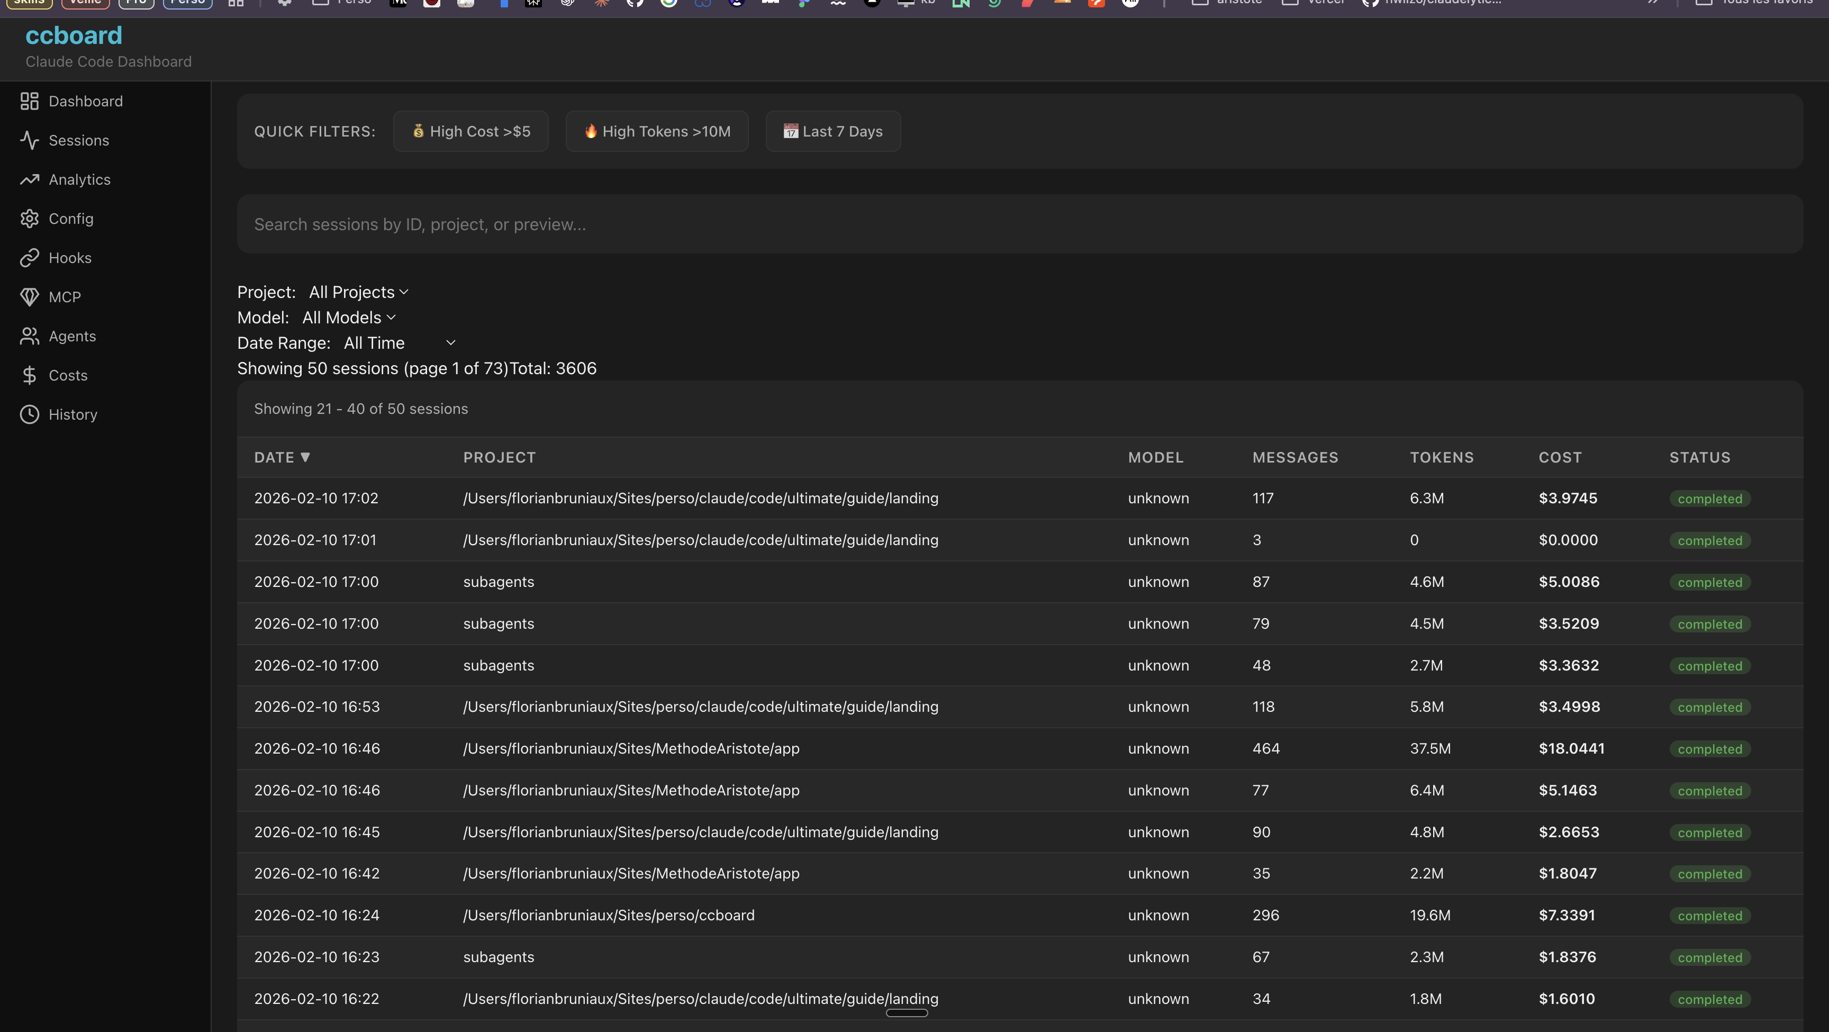
Task: Toggle the Last 7 Days quick filter
Action: tap(832, 131)
